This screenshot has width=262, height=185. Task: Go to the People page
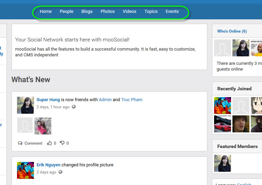(x=67, y=12)
